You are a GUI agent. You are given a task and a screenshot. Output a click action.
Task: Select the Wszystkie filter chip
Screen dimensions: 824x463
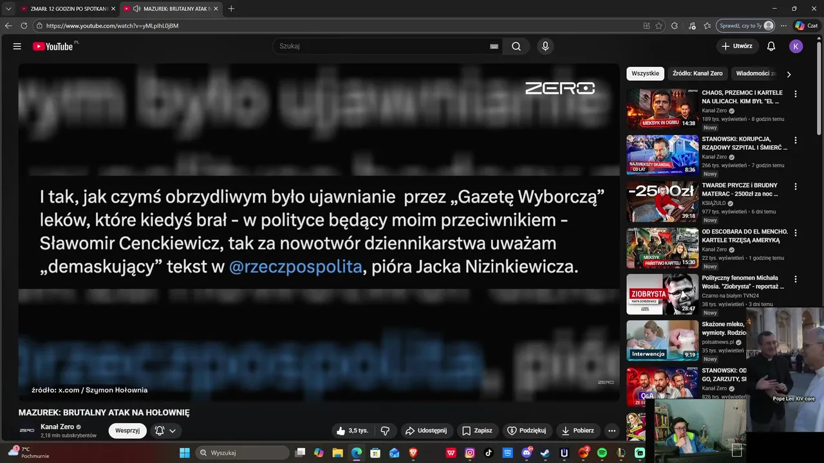[x=645, y=73]
